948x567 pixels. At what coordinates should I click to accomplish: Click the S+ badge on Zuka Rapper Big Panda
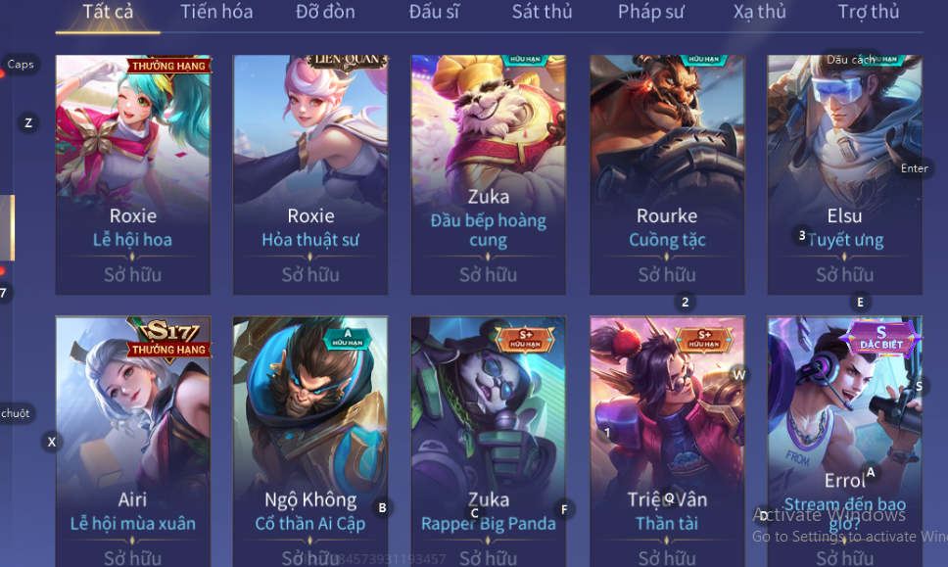point(525,339)
